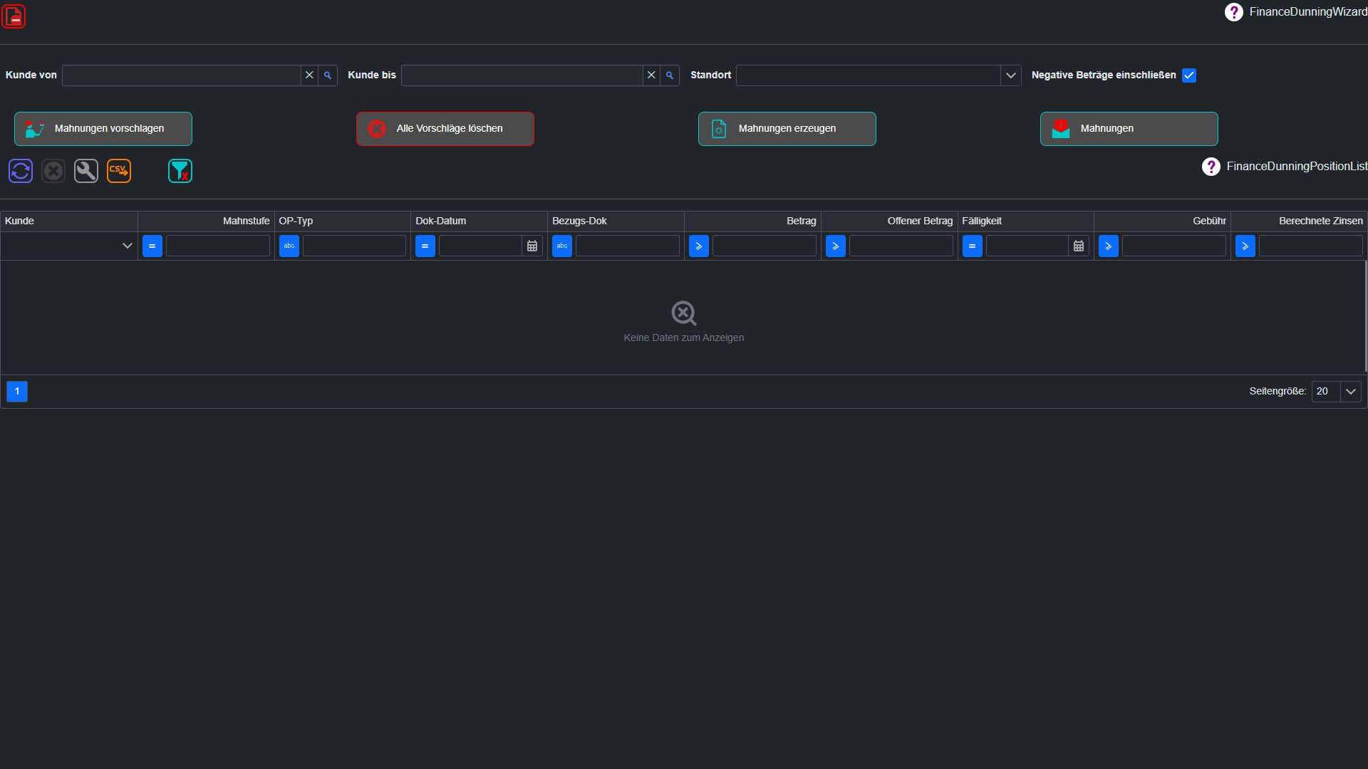Open the Kunde column filter dropdown

click(128, 246)
